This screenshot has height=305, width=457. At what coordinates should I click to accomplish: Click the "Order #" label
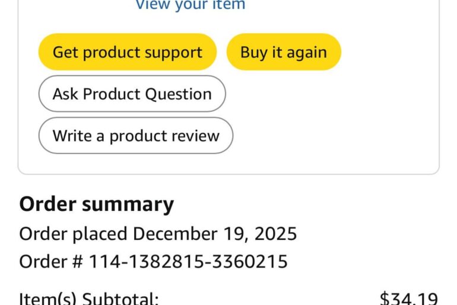point(51,261)
